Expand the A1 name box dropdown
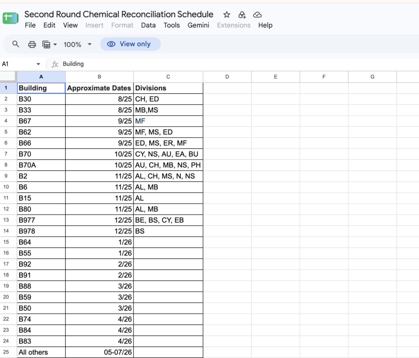This screenshot has height=358, width=419. coord(38,64)
